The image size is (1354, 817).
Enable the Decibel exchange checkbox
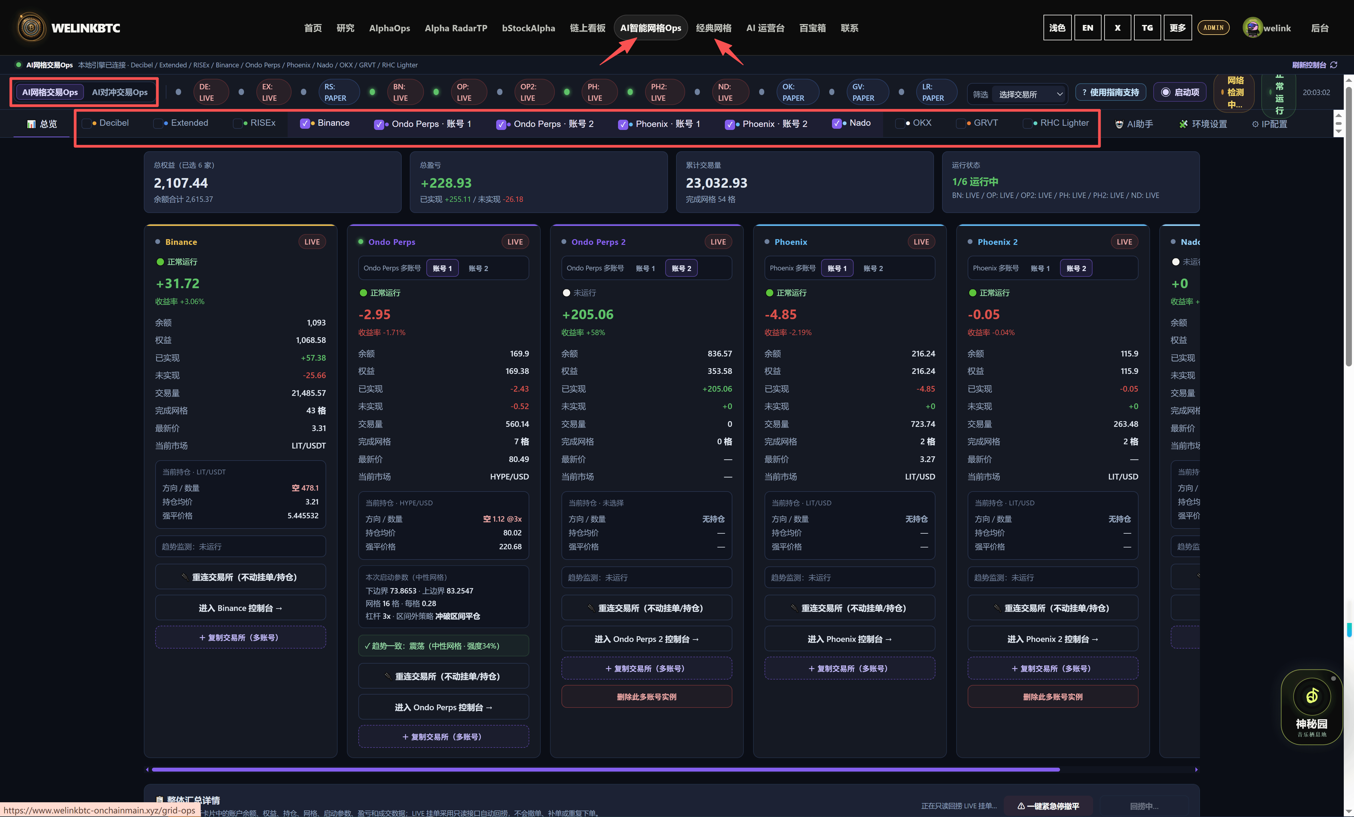pos(86,124)
